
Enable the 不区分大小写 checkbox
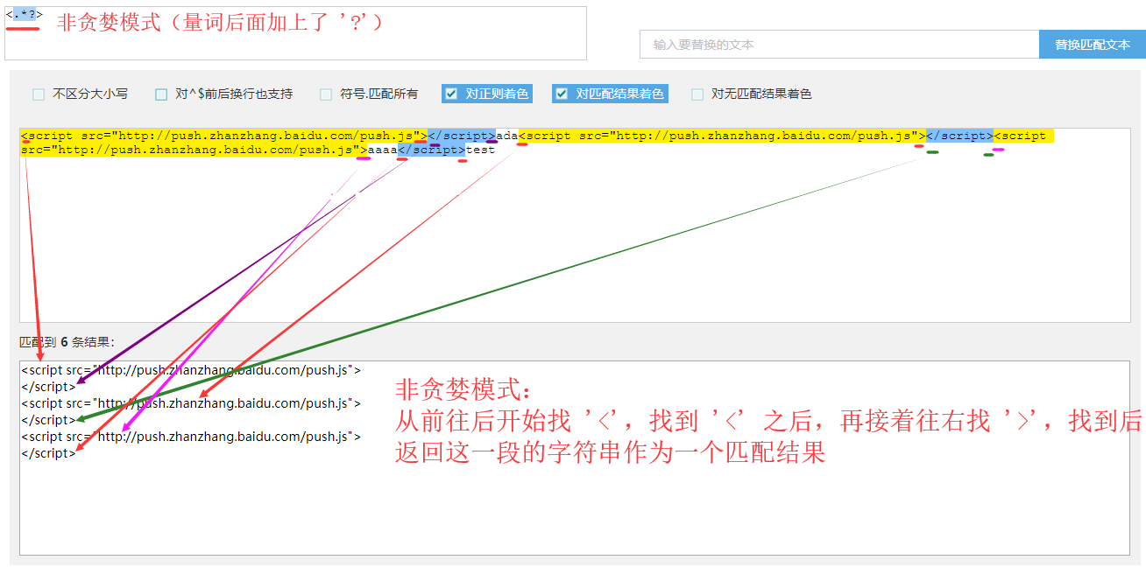click(x=39, y=94)
